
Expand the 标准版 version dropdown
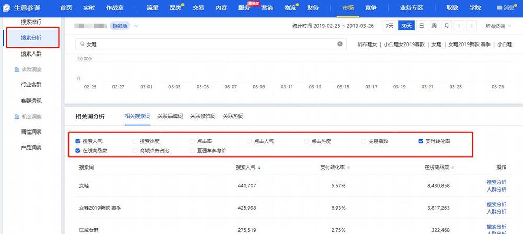click(137, 26)
